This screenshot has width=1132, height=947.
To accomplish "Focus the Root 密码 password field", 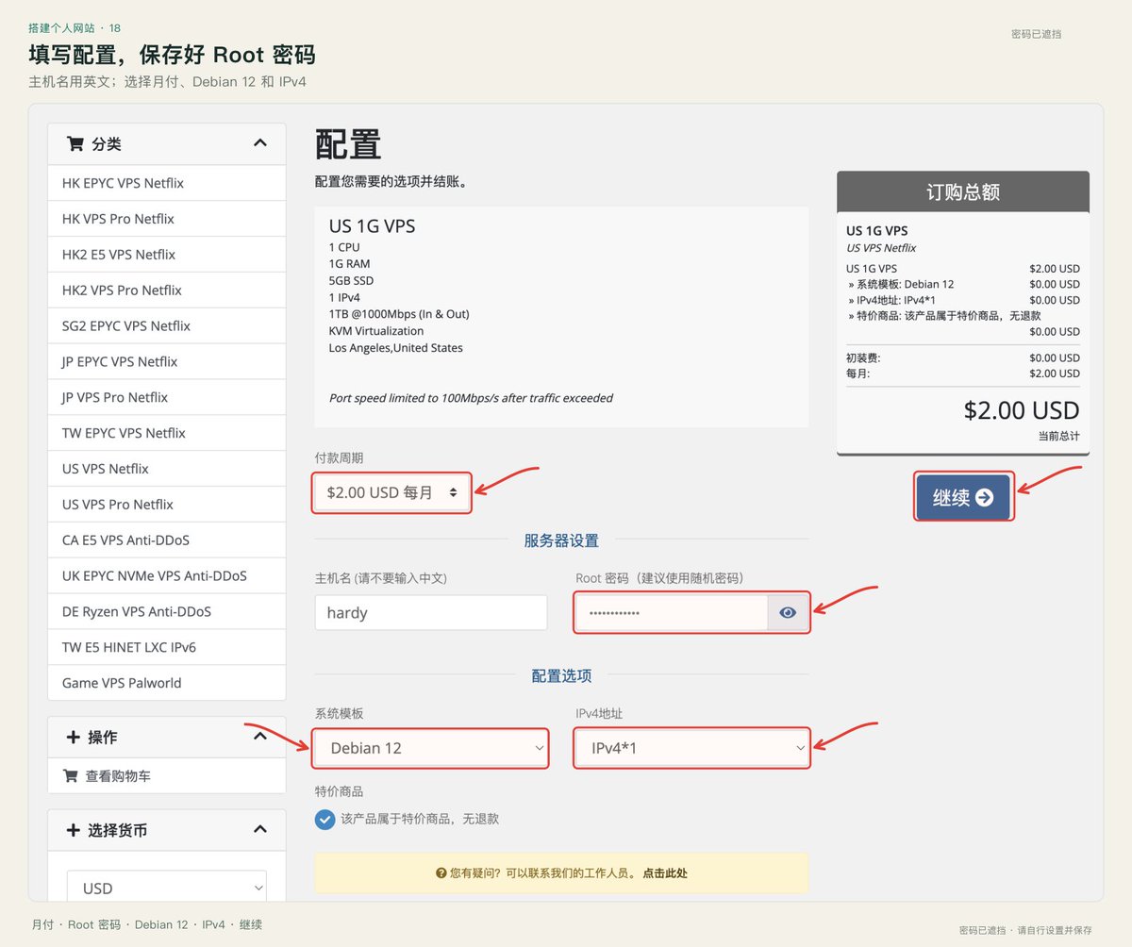I will click(x=672, y=613).
